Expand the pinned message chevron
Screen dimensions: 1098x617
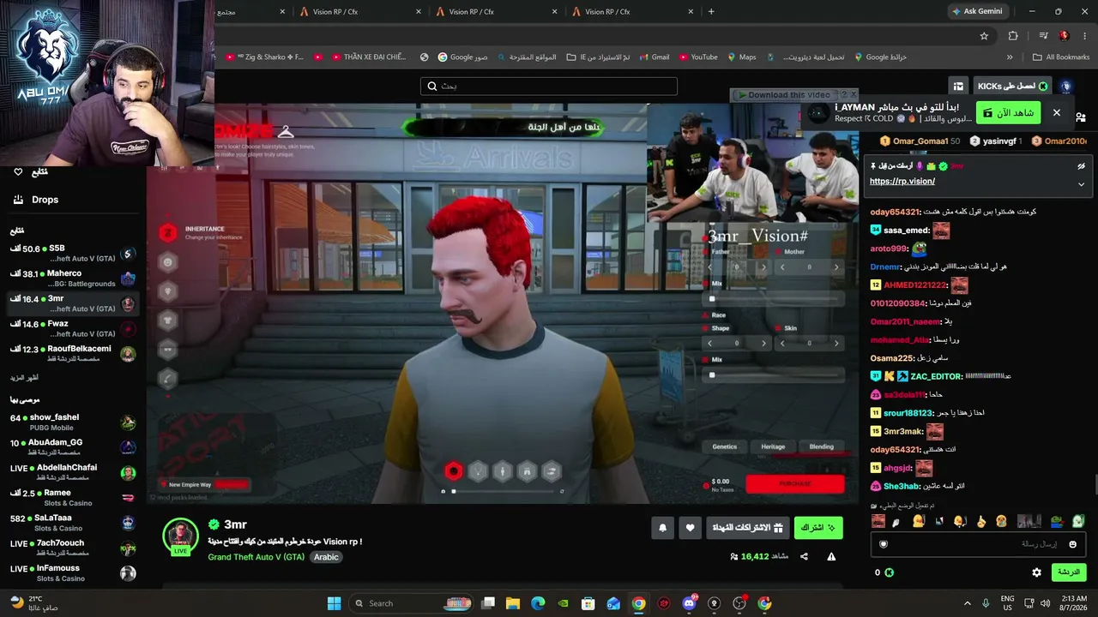click(x=1081, y=183)
